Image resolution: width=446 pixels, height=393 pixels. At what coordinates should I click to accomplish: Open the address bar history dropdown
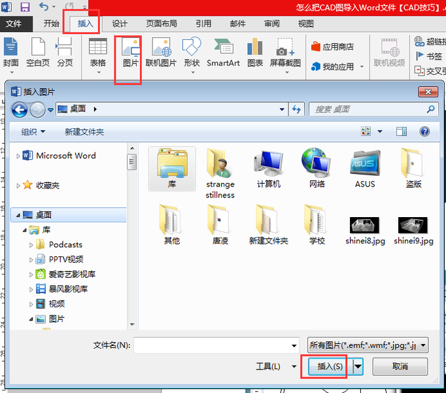coord(282,109)
